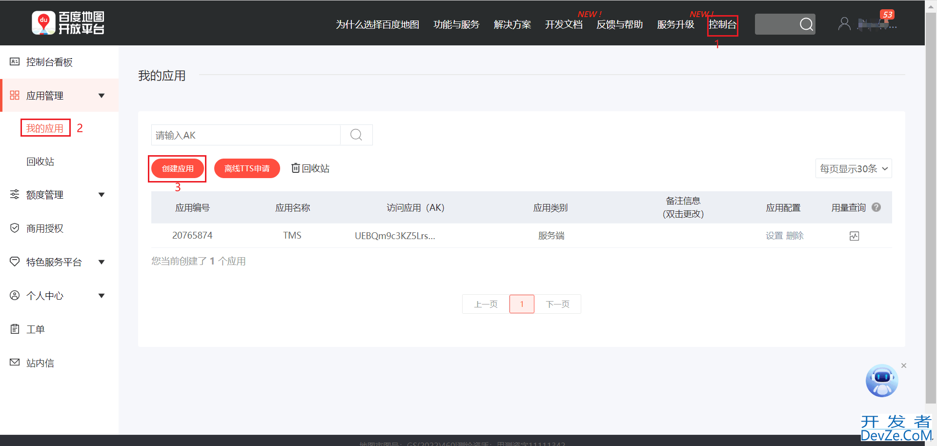
Task: Close the robot assistant widget
Action: [x=904, y=365]
